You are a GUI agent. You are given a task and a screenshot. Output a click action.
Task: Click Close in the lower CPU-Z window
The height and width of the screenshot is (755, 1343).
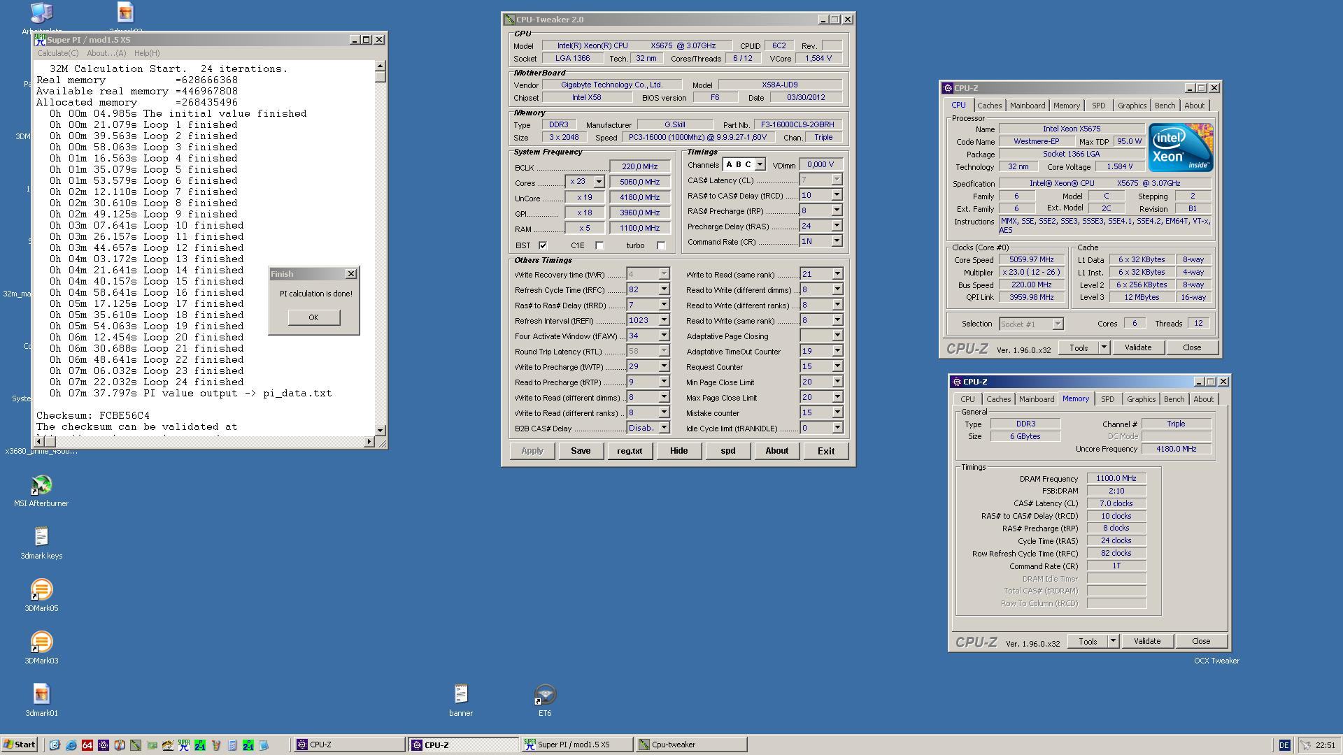[x=1201, y=641]
